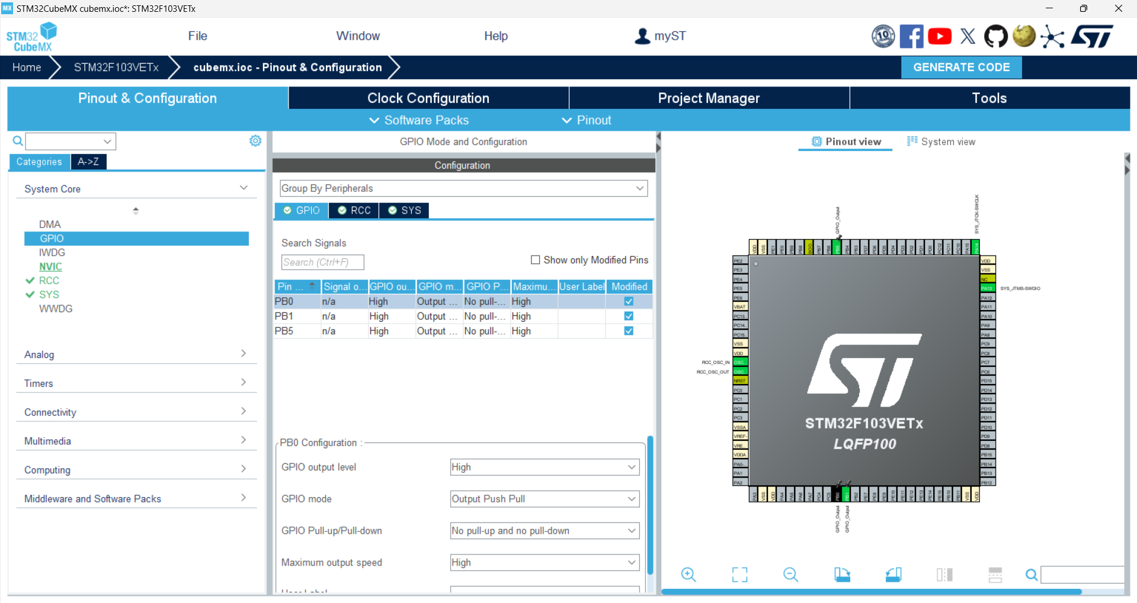
Task: Open the community network icon
Action: click(x=1052, y=36)
